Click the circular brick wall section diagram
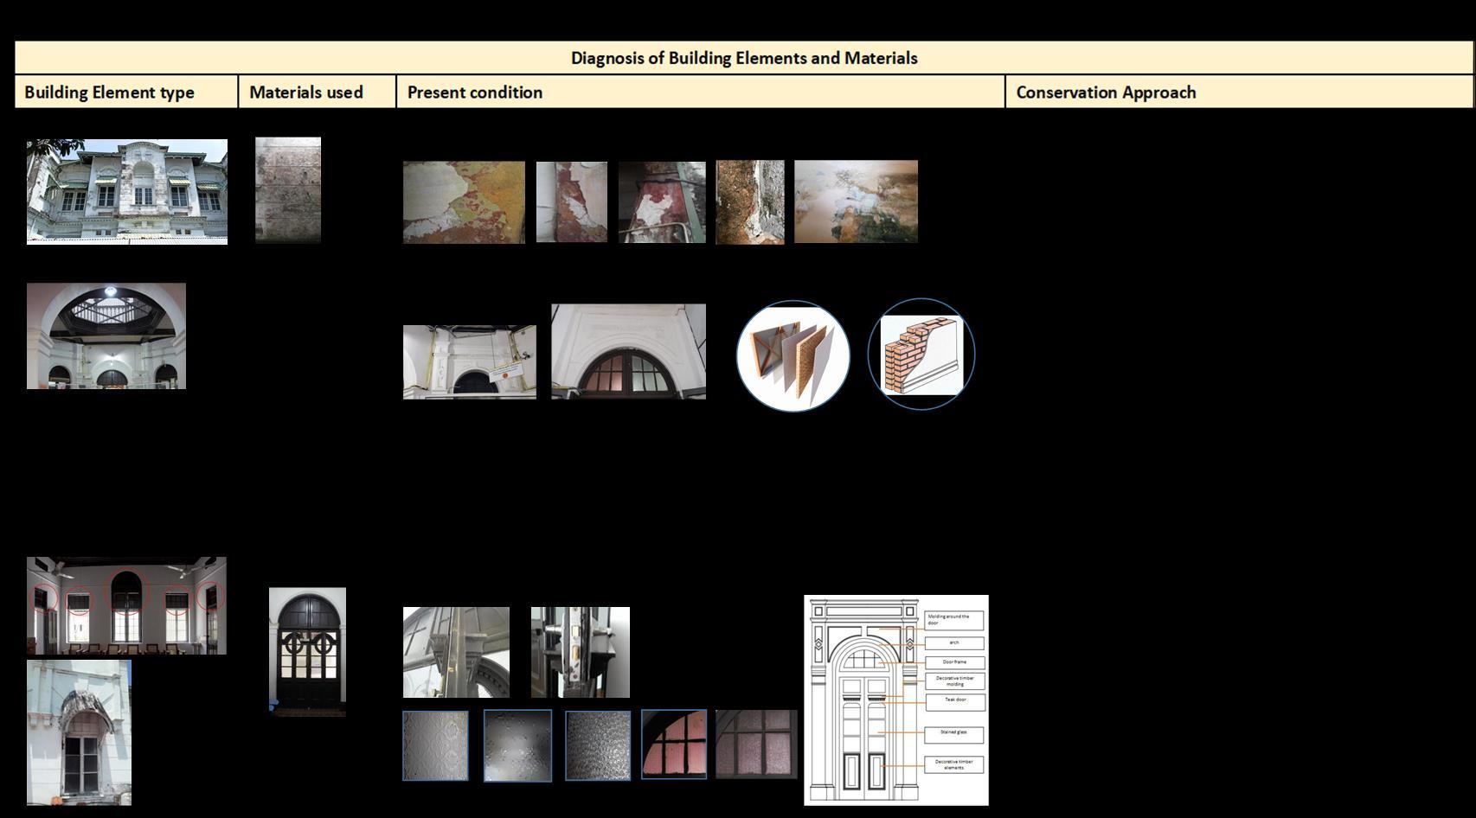Screen dimensions: 1476x818 (921, 355)
